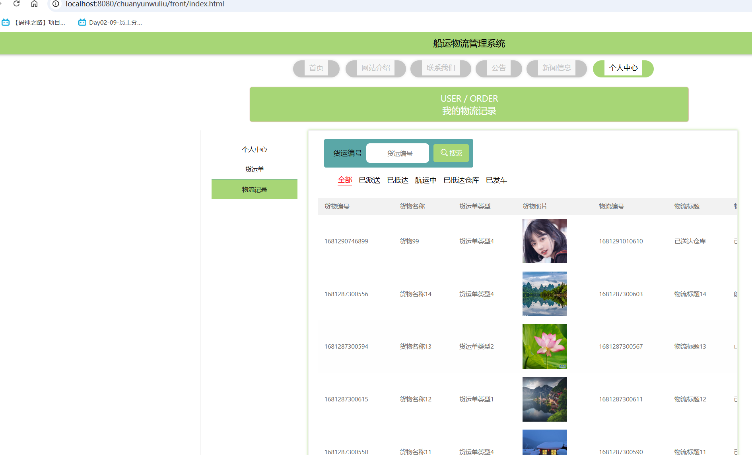The width and height of the screenshot is (752, 455).
Task: Filter records by 已派送
Action: coord(369,180)
